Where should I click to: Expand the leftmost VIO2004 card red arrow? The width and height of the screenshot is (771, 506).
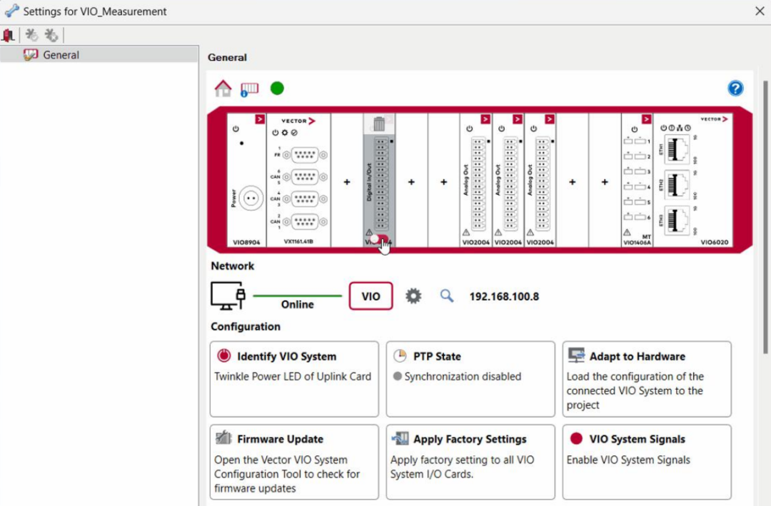(485, 119)
